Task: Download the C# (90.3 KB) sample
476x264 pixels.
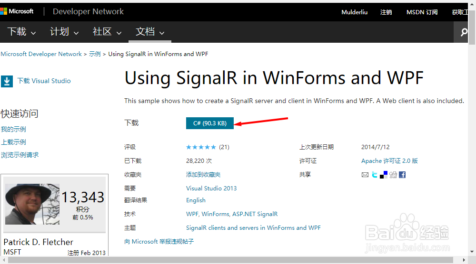Action: 210,123
